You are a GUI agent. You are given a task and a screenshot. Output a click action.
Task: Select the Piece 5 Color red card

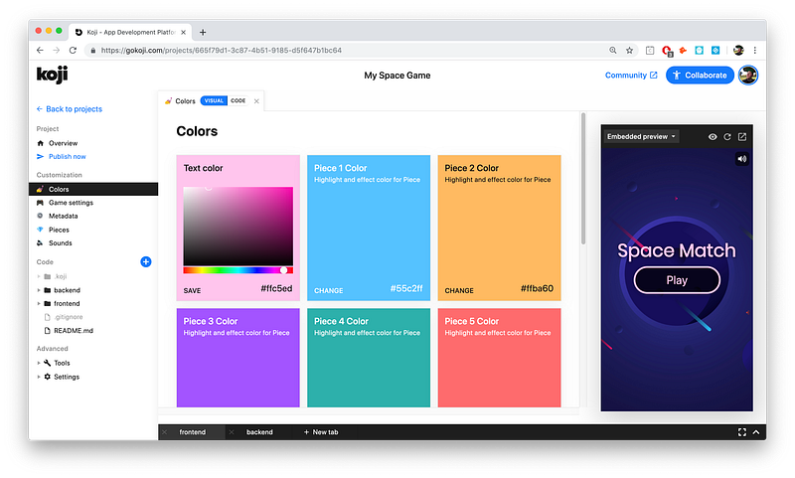coord(500,358)
